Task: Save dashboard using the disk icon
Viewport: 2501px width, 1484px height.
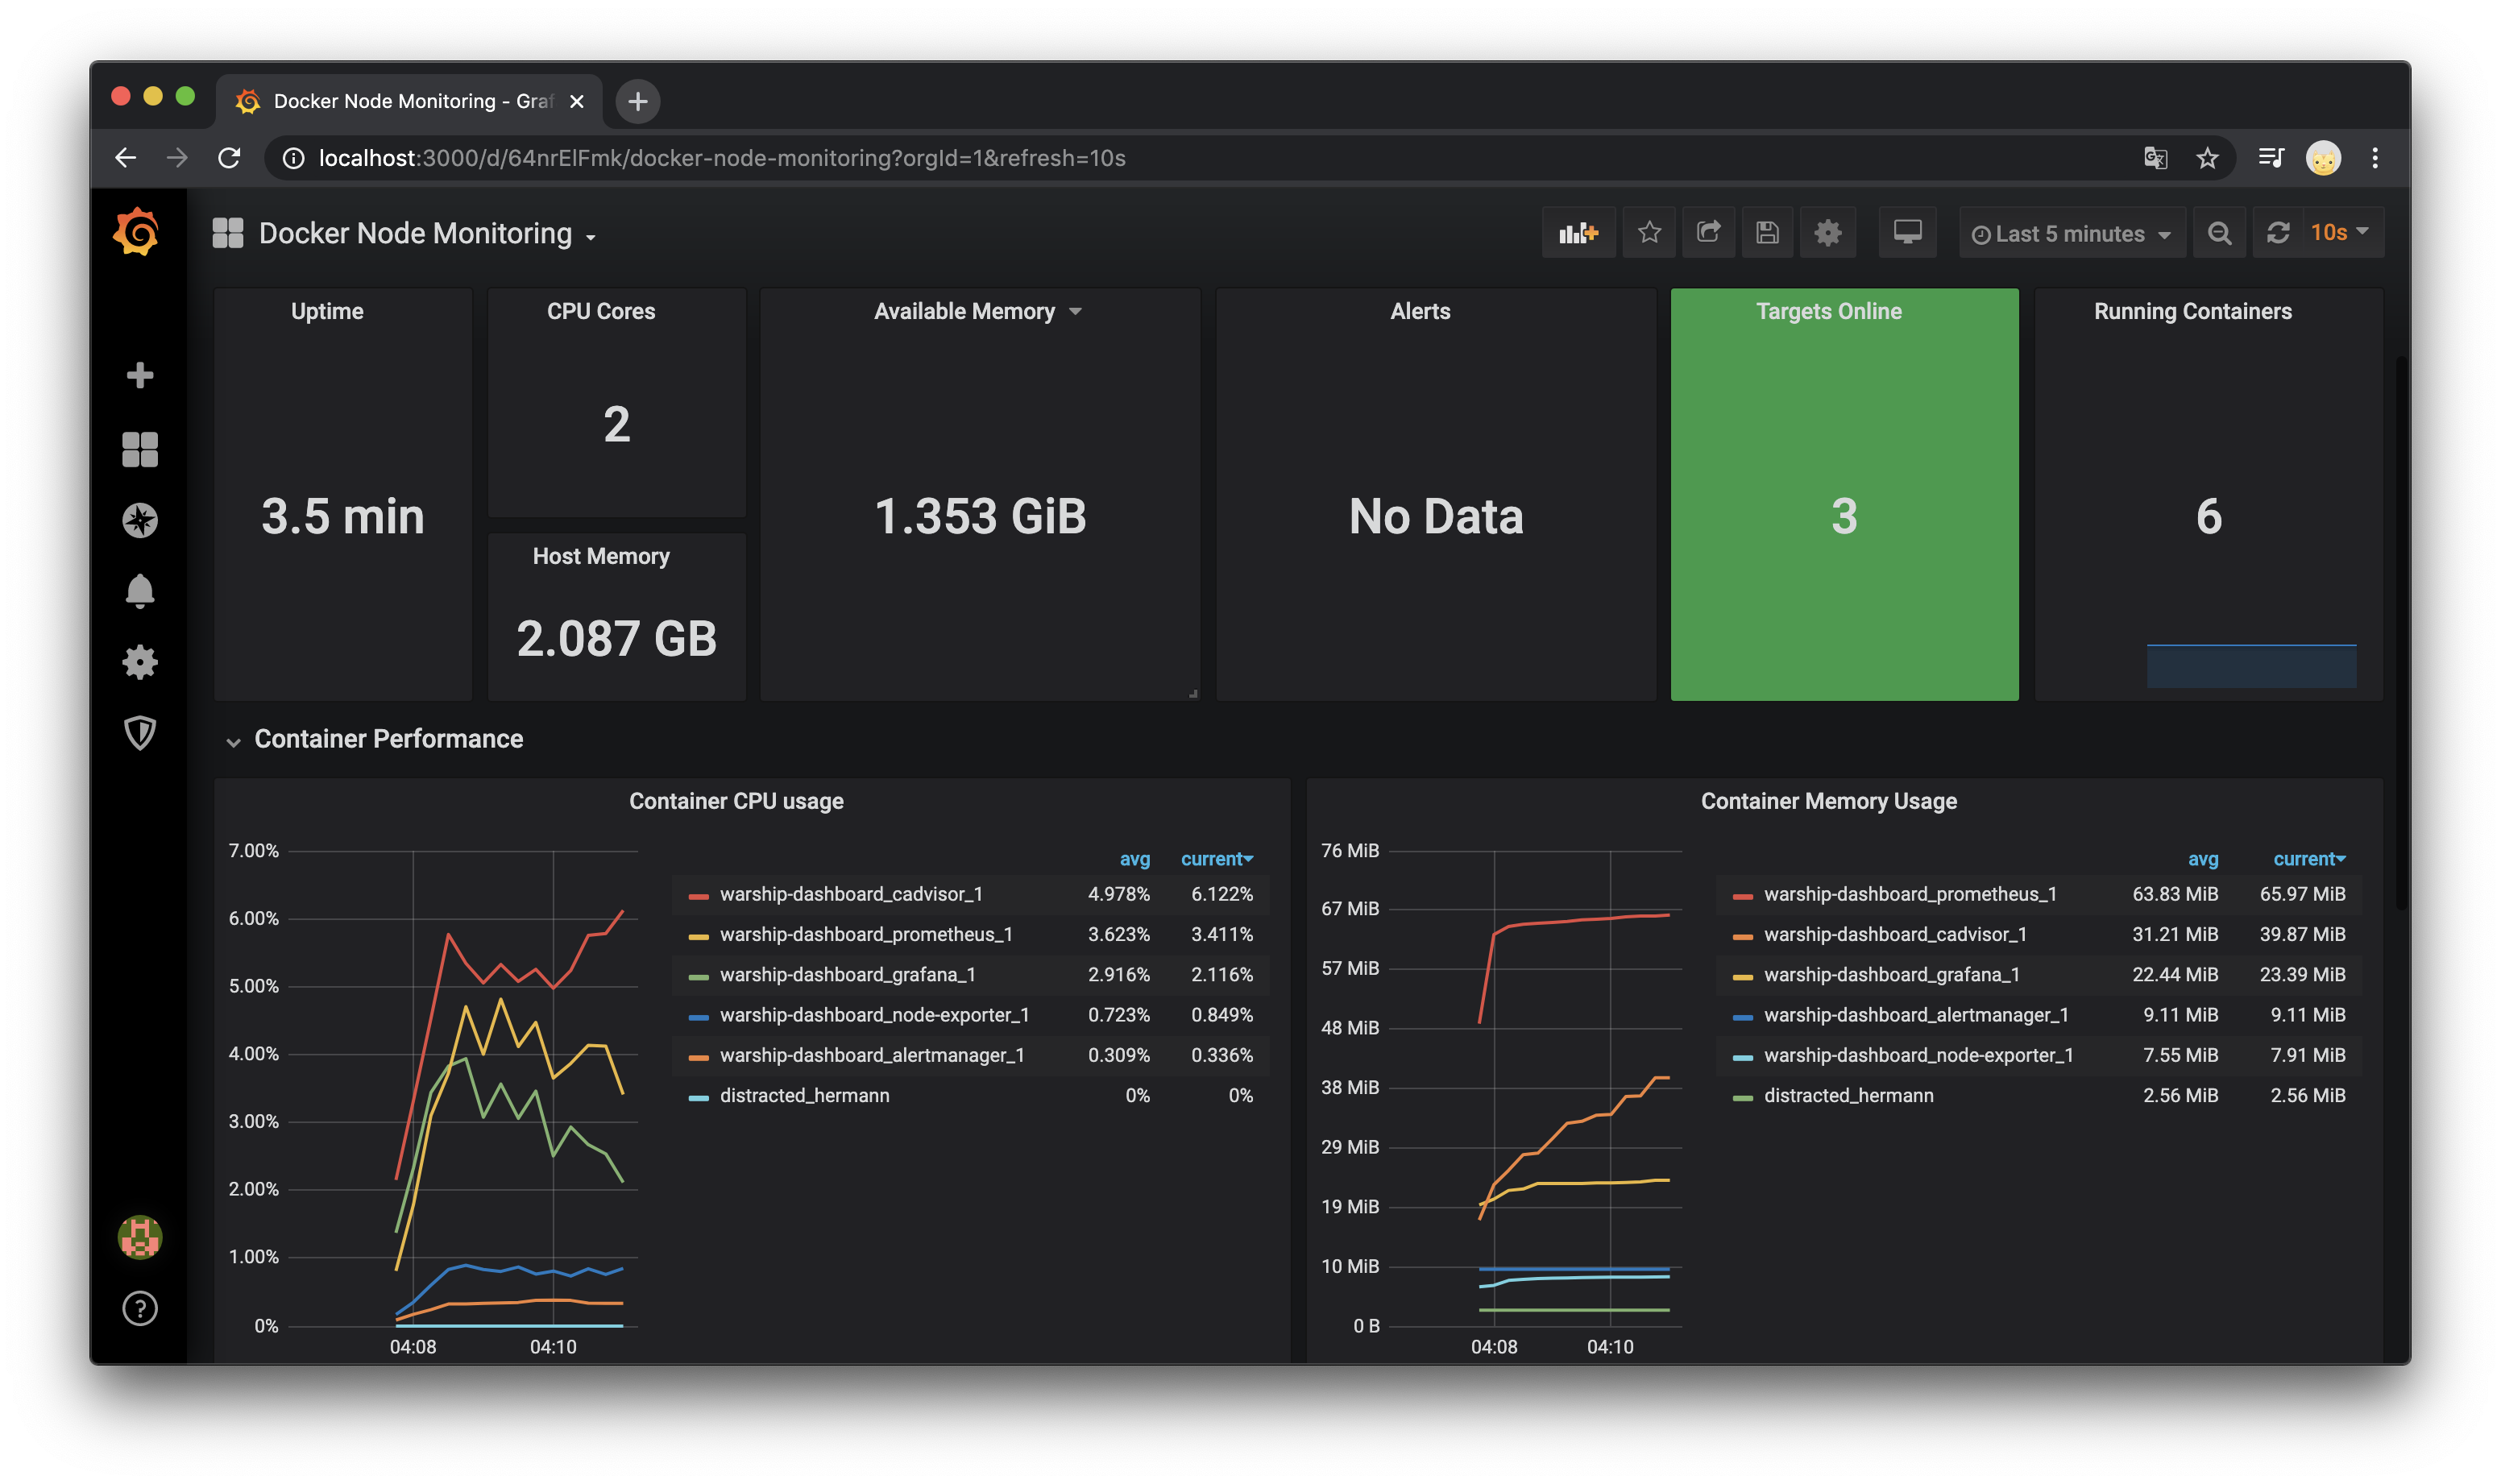Action: click(1767, 233)
